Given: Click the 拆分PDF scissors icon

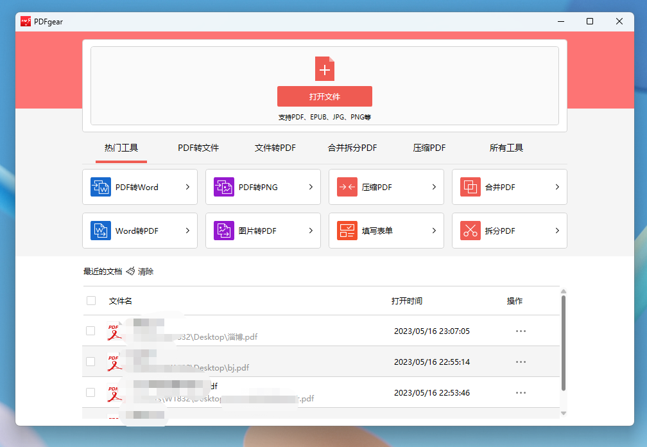Looking at the screenshot, I should tap(470, 231).
